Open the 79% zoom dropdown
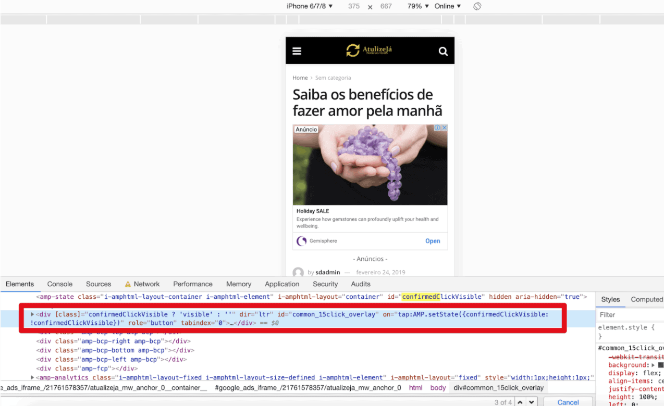Viewport: 664px width, 406px height. point(418,6)
